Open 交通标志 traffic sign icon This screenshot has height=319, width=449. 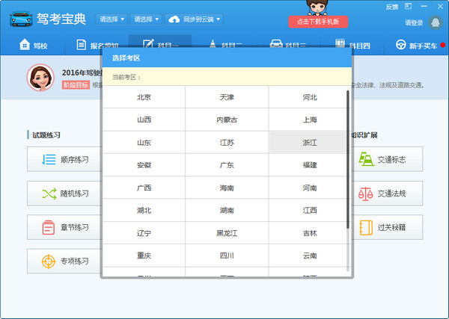(x=366, y=159)
